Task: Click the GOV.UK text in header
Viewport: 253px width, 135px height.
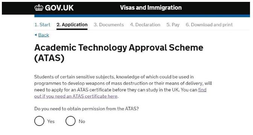Action: point(59,8)
